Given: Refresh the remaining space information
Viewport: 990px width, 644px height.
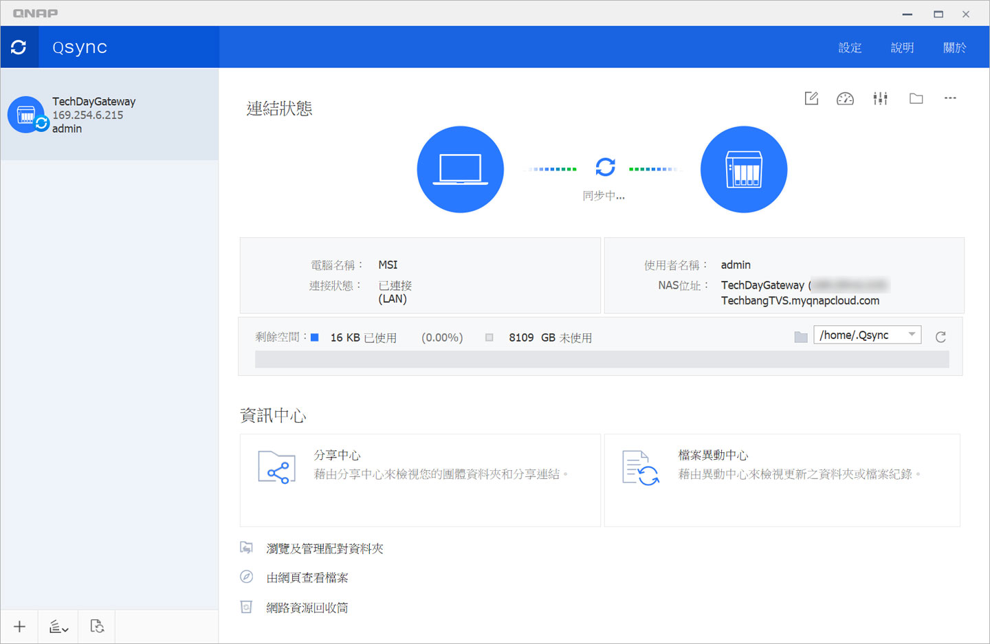Looking at the screenshot, I should [940, 337].
